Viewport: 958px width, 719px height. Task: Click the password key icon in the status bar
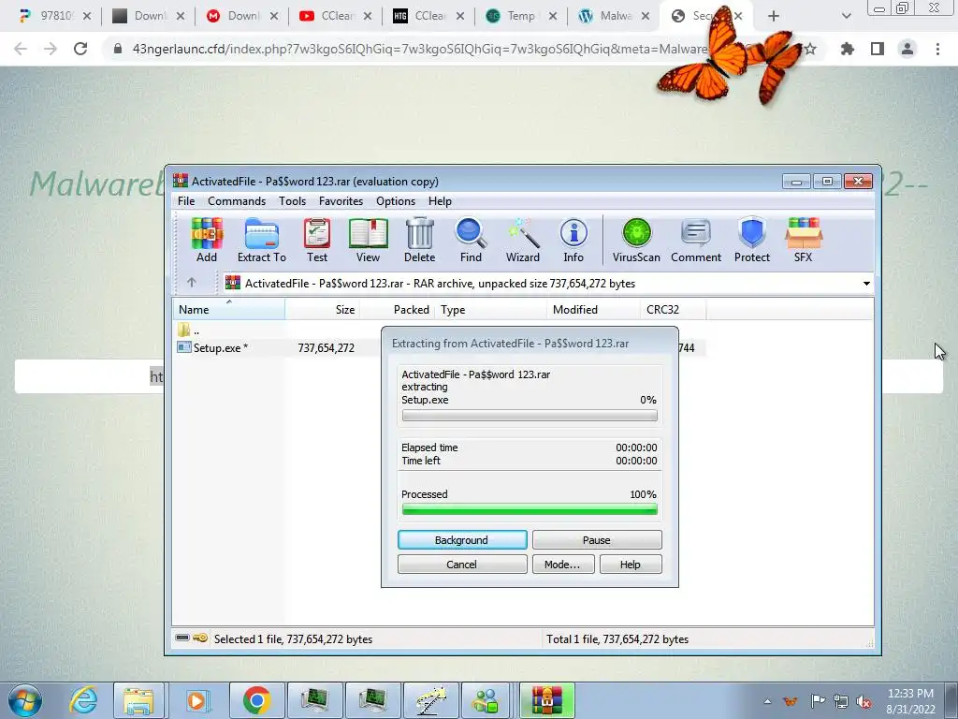coord(200,638)
